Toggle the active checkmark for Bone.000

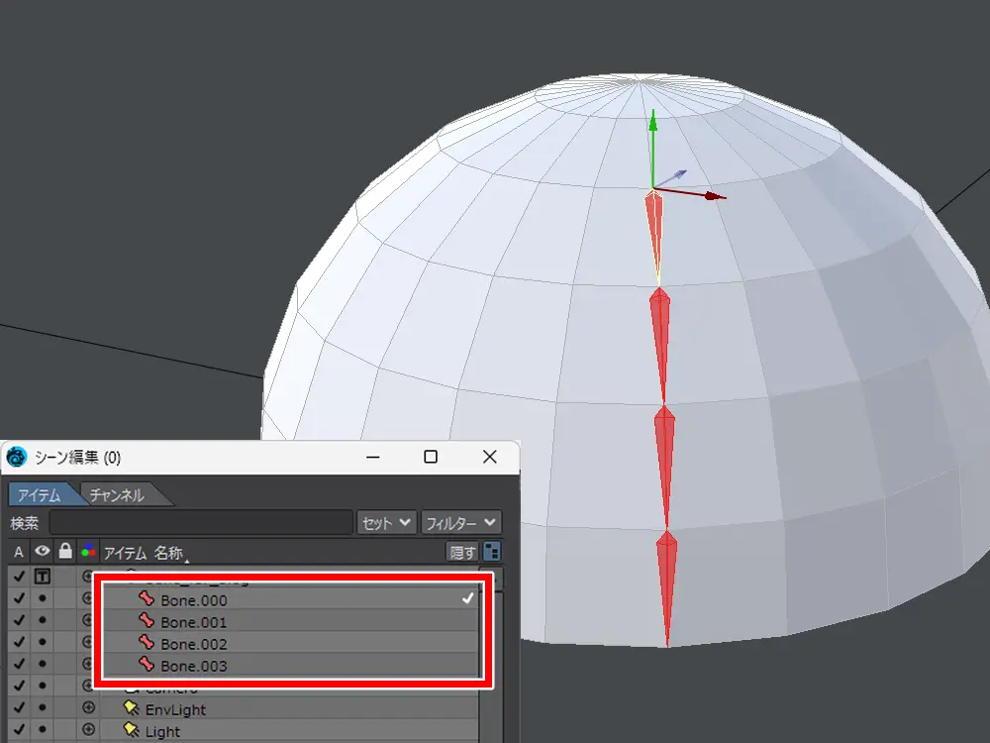[19, 600]
